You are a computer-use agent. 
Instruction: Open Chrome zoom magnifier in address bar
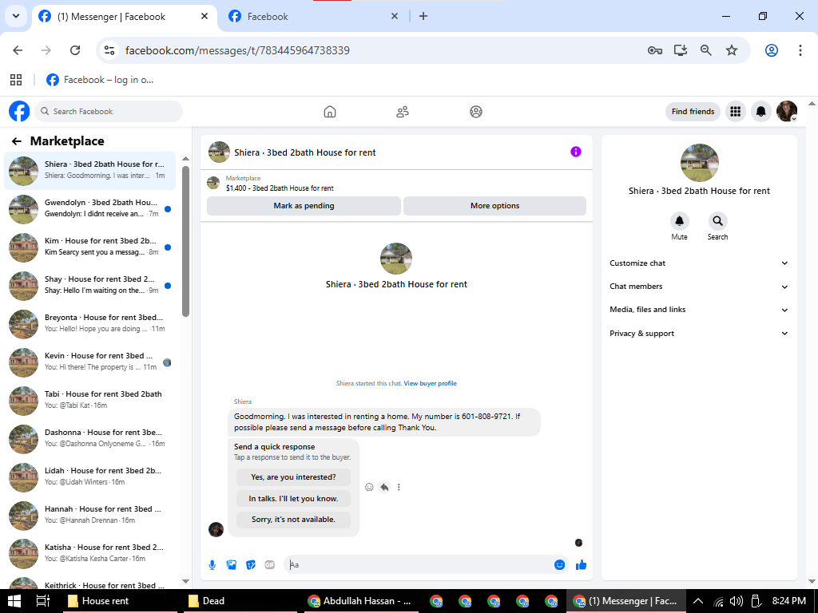click(706, 50)
